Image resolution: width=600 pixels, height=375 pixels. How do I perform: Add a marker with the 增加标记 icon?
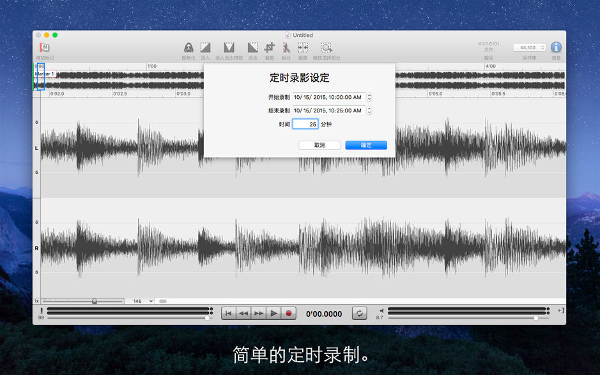[x=43, y=48]
